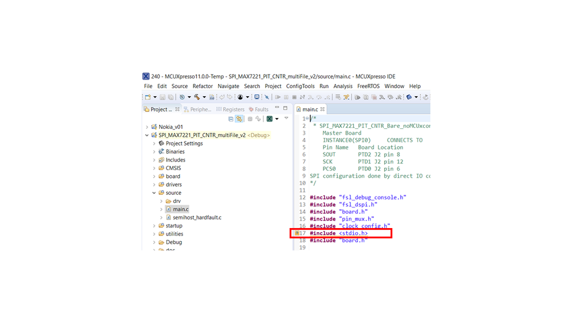This screenshot has height=322, width=572.
Task: Open the Project menu
Action: pyautogui.click(x=273, y=86)
